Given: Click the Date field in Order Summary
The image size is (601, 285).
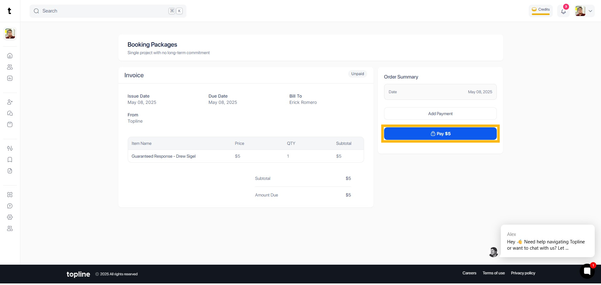Looking at the screenshot, I should [x=440, y=92].
